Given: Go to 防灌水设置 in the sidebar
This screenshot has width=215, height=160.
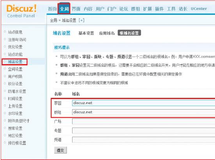Looking at the screenshot, I should tap(17, 91).
